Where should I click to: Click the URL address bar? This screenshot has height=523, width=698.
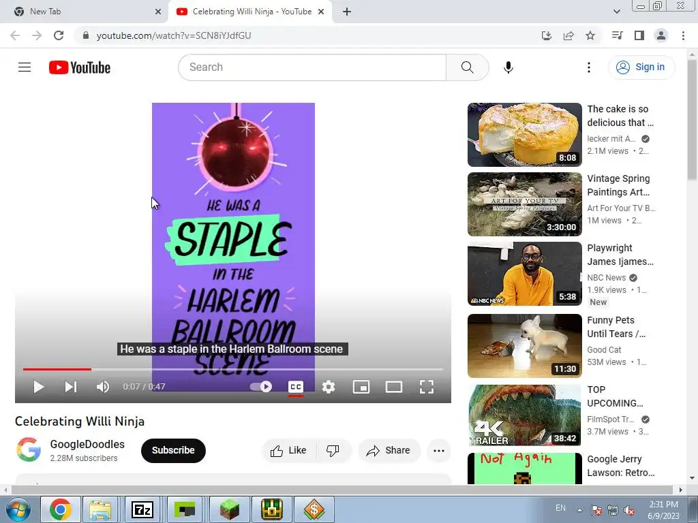coord(307,35)
